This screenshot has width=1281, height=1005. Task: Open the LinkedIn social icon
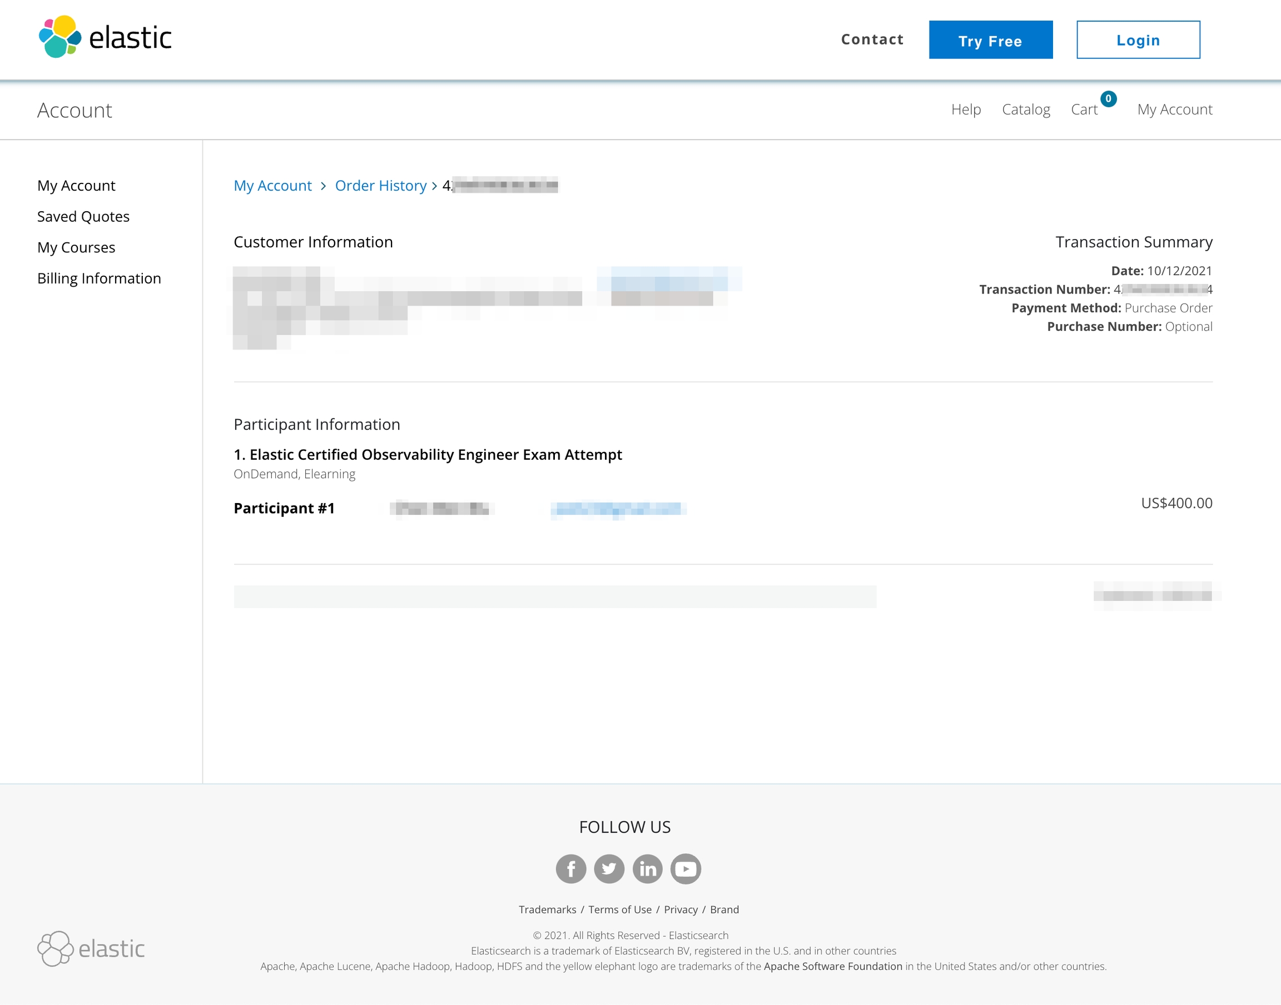point(647,868)
